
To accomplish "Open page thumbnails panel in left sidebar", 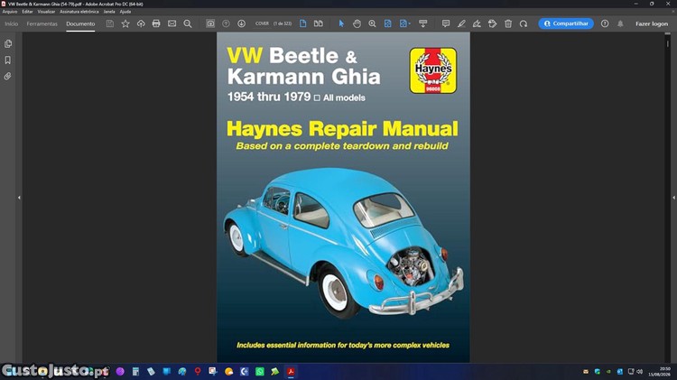I will [x=8, y=43].
